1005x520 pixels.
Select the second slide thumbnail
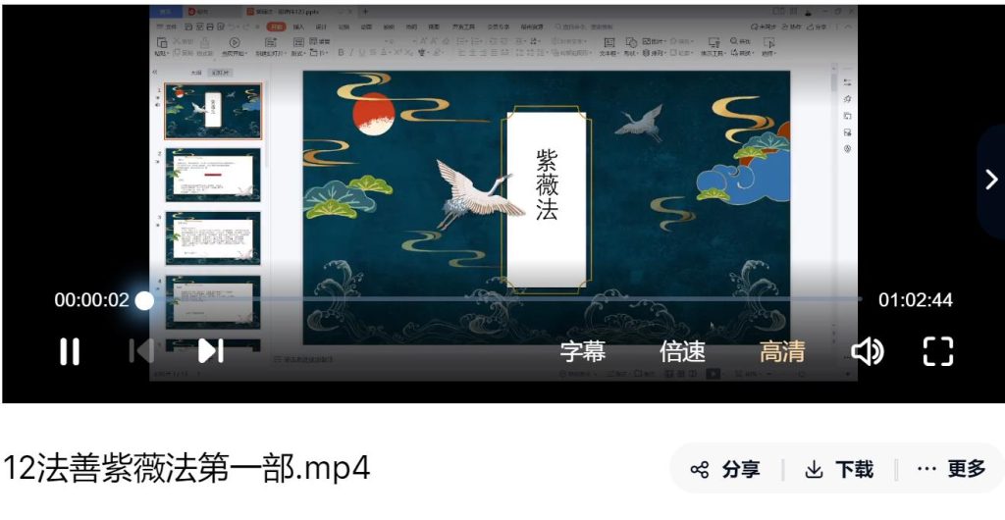click(x=213, y=175)
